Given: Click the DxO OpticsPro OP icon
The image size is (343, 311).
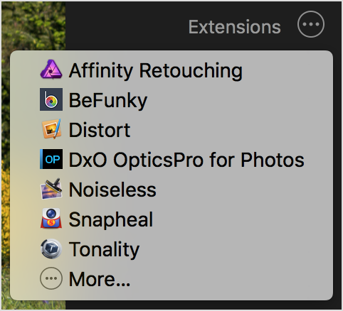Looking at the screenshot, I should coord(51,159).
